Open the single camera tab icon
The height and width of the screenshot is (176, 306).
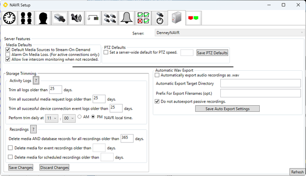coord(60,18)
